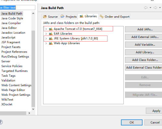Select WikiText in the sidebar

point(7,99)
